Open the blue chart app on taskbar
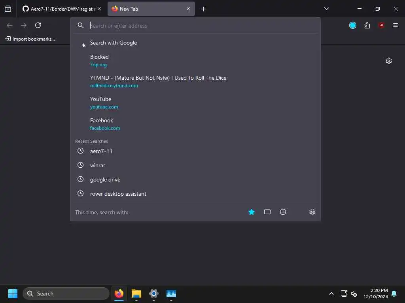 171,294
